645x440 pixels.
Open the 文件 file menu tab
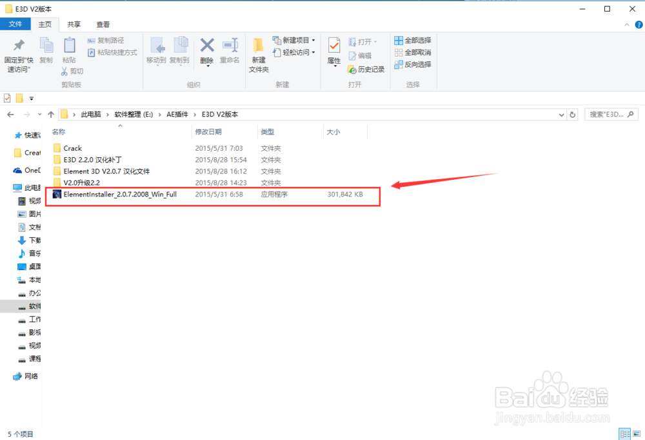tap(15, 24)
